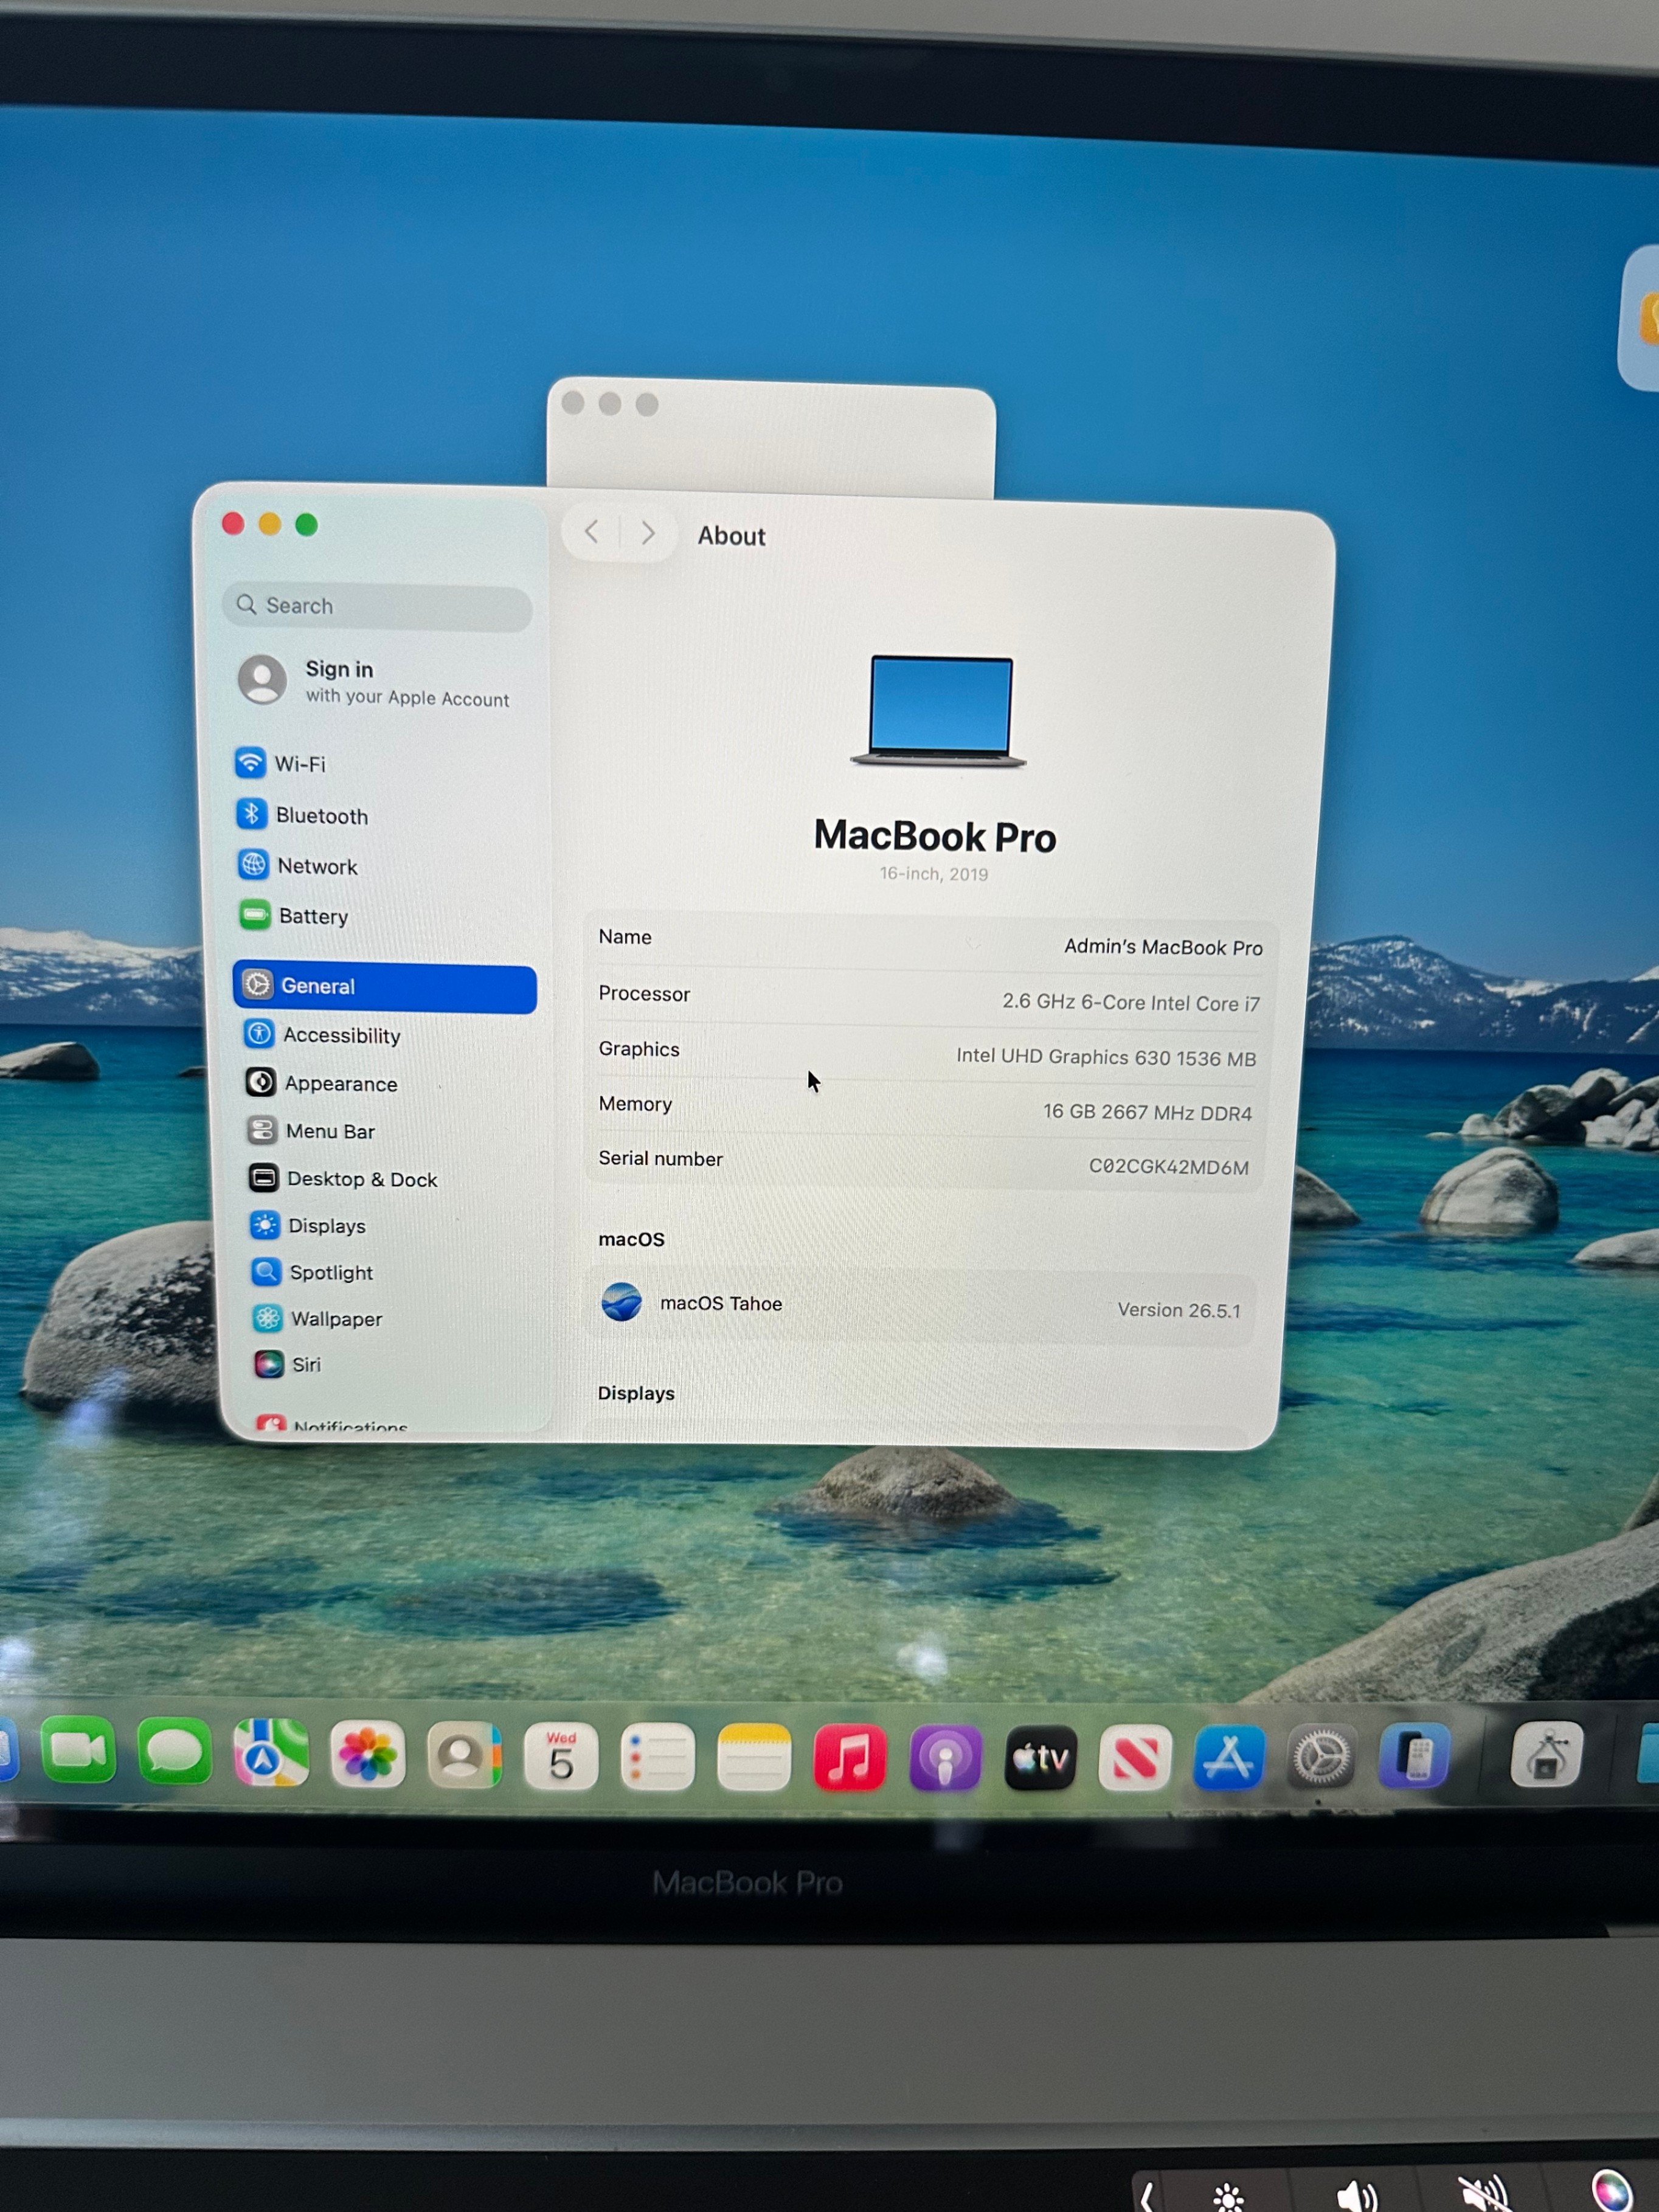Go back with the left chevron
The width and height of the screenshot is (1659, 2212).
592,532
